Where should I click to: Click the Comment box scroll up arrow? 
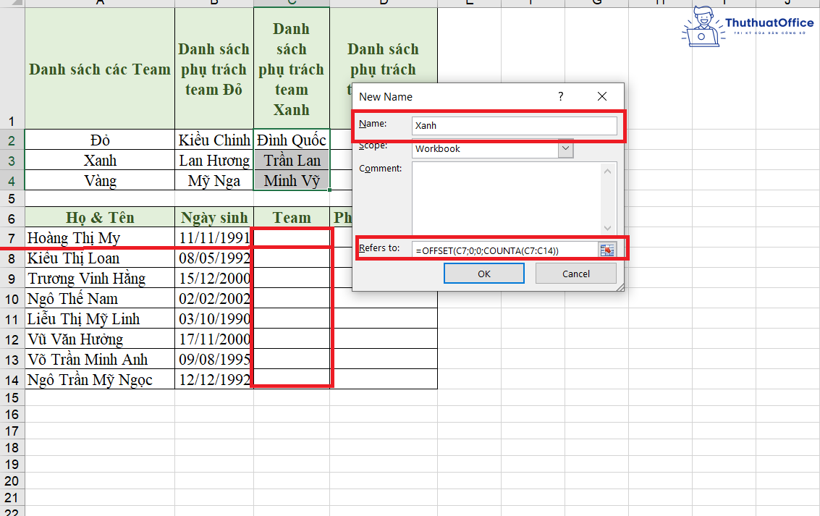point(606,173)
